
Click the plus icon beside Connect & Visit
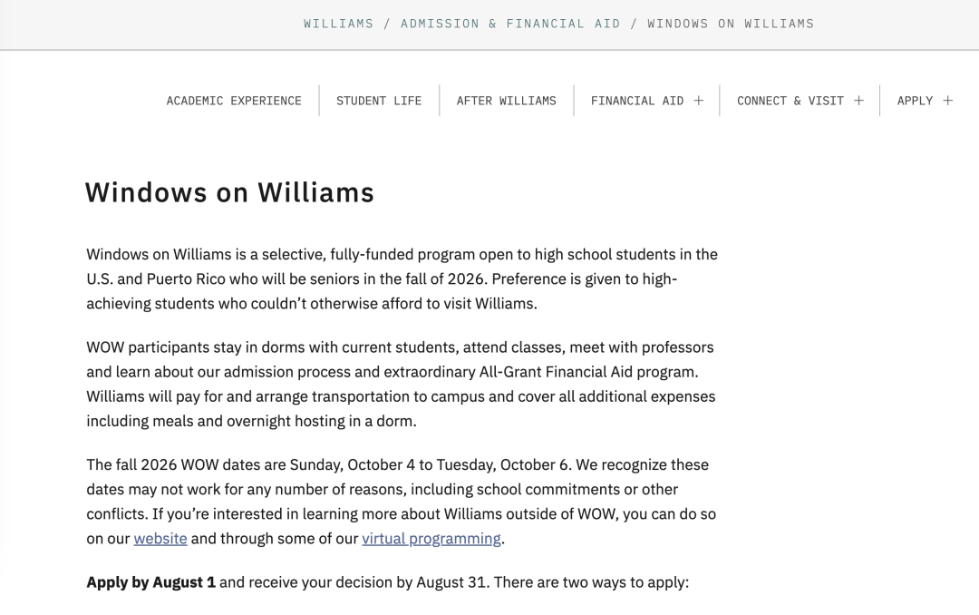point(858,101)
